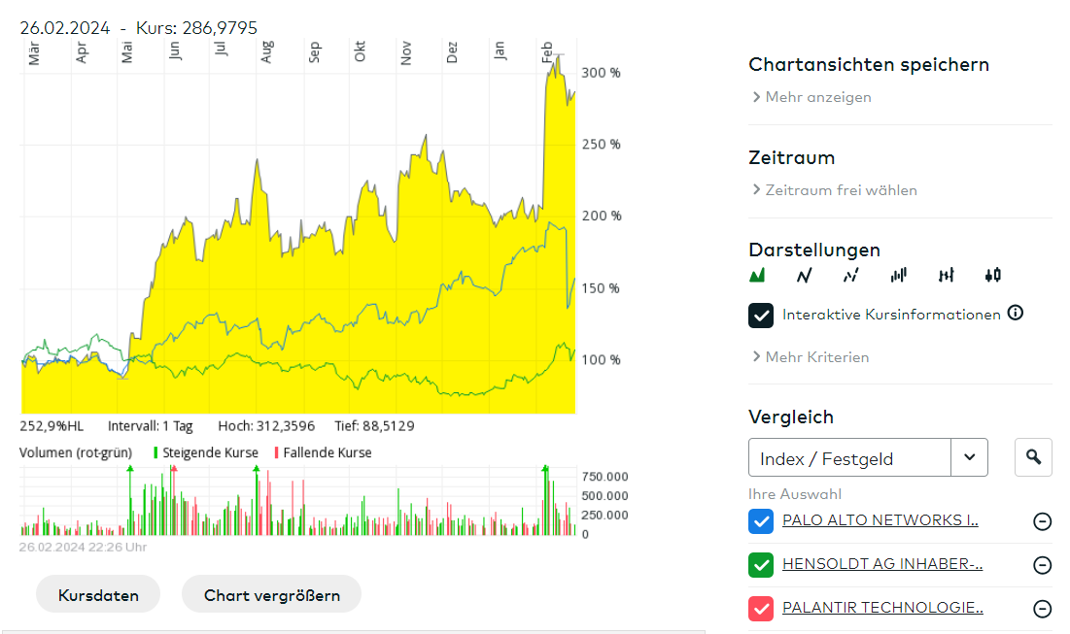Uncheck the HENSOLDT AG comparison
1070x634 pixels.
(761, 564)
